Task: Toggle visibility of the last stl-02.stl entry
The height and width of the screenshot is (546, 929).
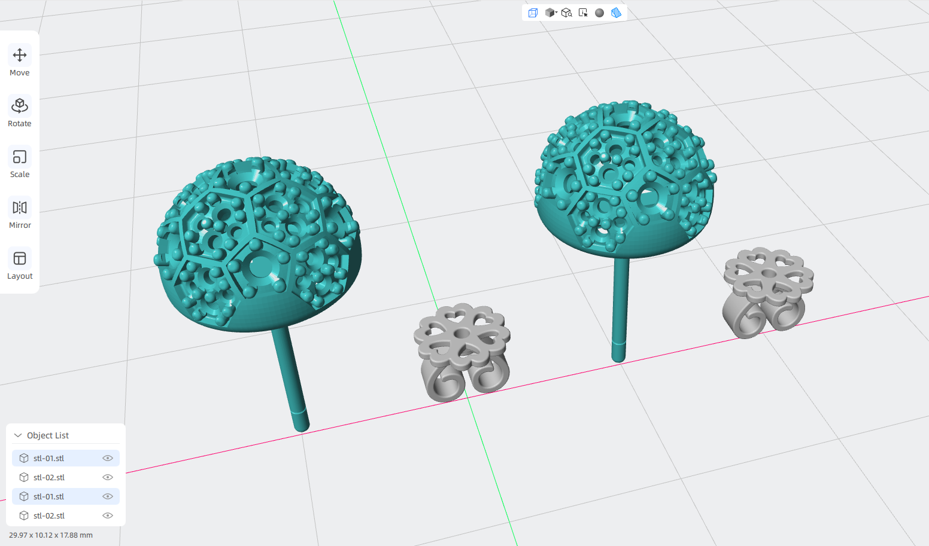Action: (x=108, y=516)
